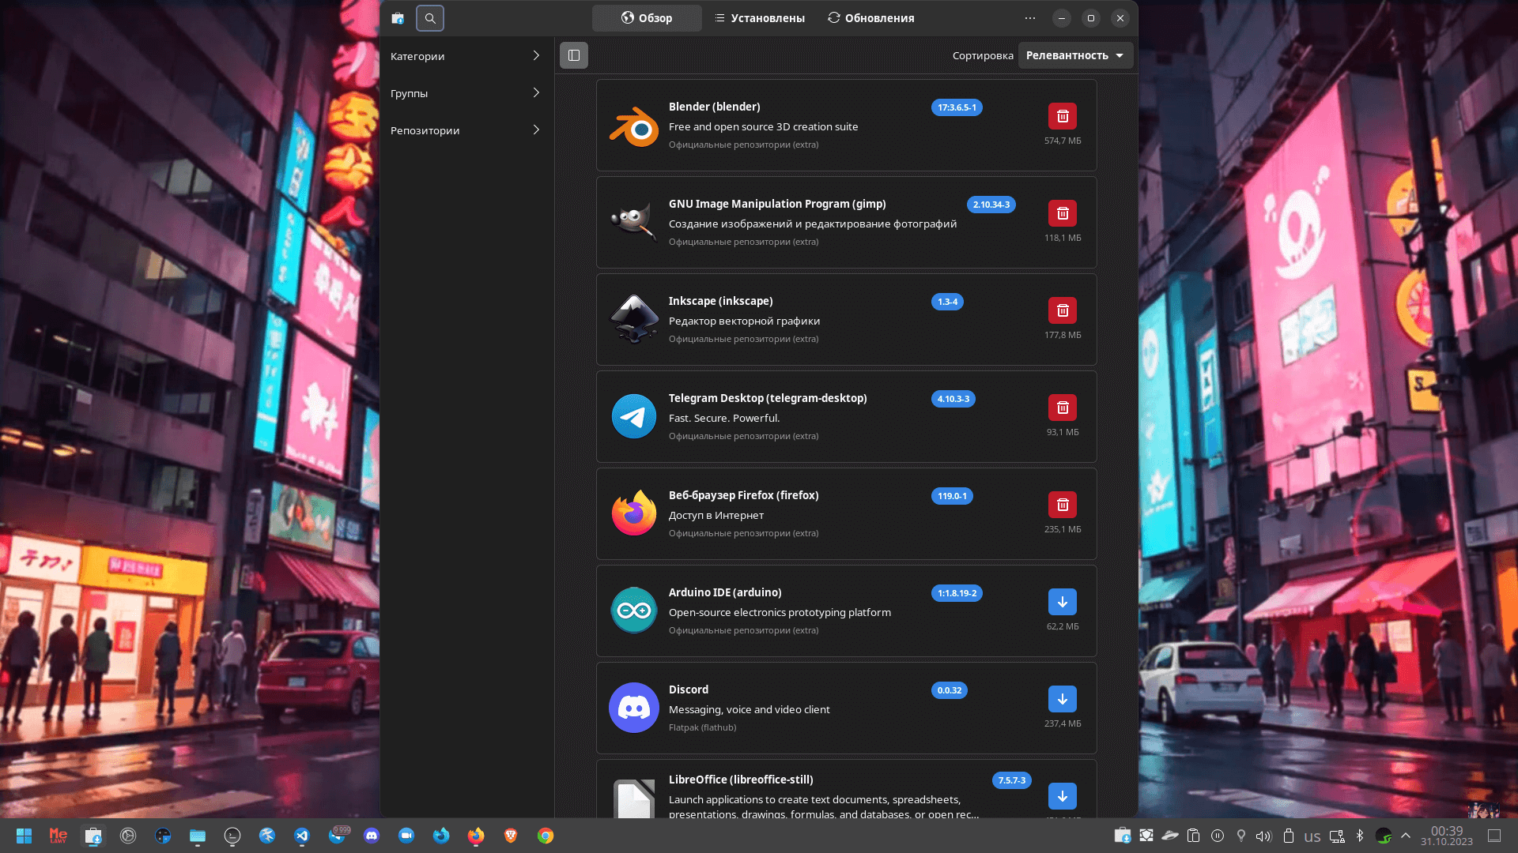This screenshot has height=853, width=1518.
Task: Open the Релевантность sort dropdown
Action: coord(1075,55)
